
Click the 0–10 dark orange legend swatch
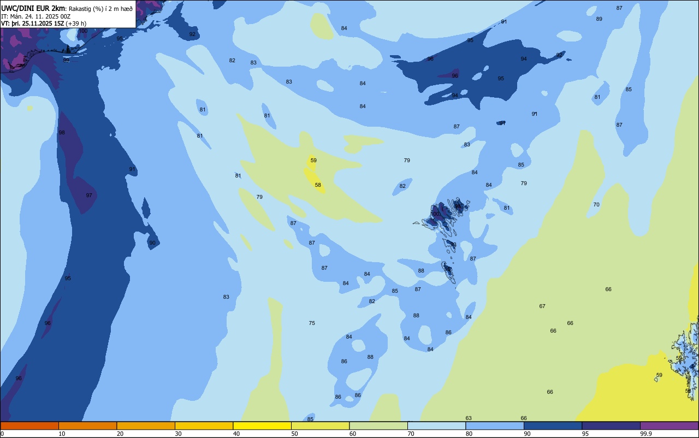(29, 425)
